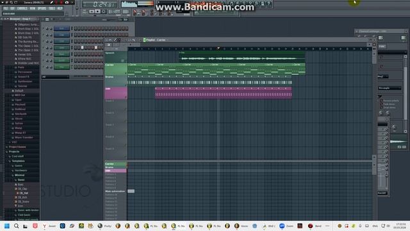Toggle the Swap stereo checkbox in Channel settings
The height and width of the screenshot is (231, 410).
coord(382,107)
